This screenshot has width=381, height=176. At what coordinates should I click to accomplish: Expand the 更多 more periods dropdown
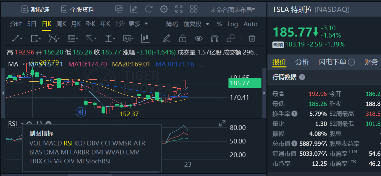coord(138,24)
